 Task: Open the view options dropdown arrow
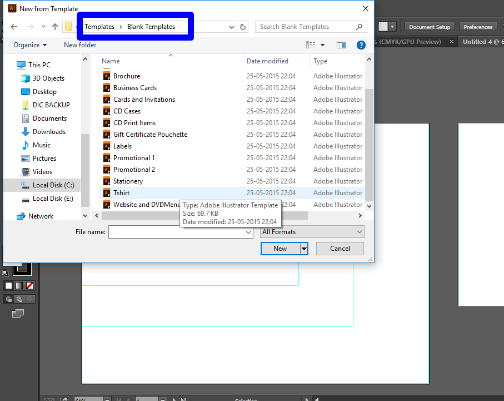click(322, 45)
